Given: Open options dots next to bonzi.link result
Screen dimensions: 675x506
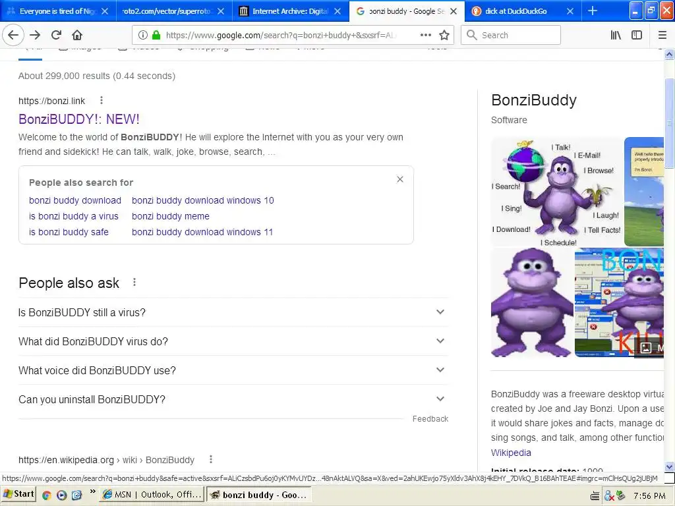Looking at the screenshot, I should coord(101,100).
